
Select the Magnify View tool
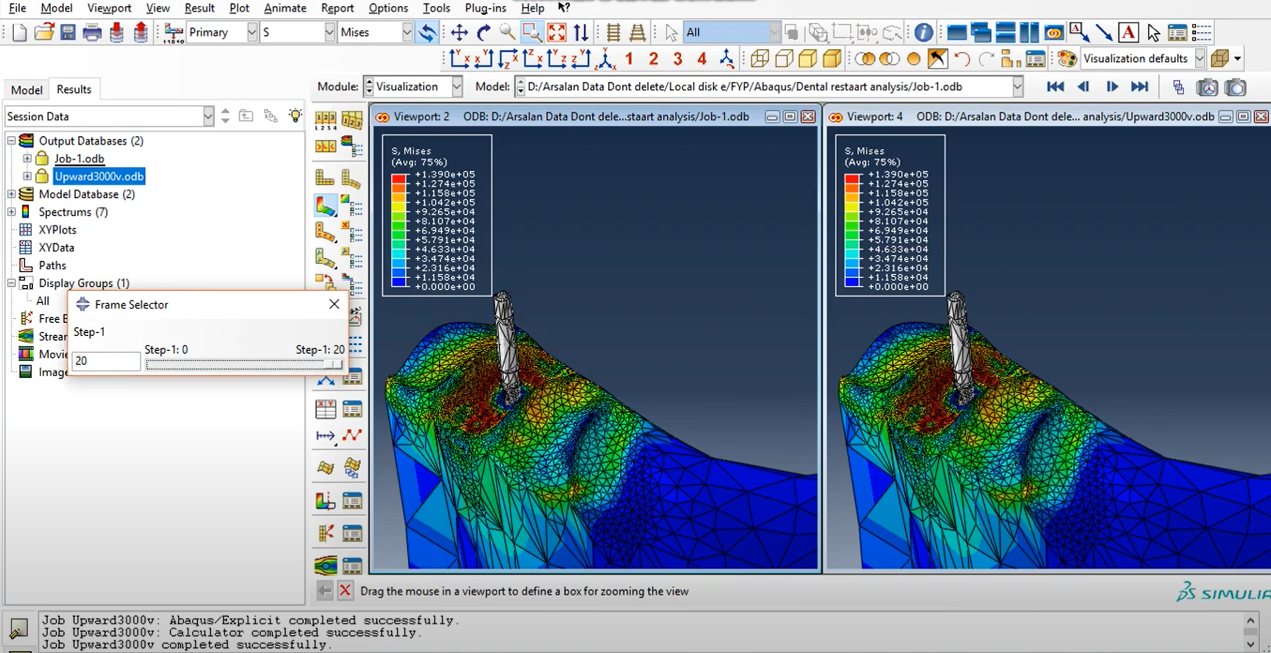(508, 33)
